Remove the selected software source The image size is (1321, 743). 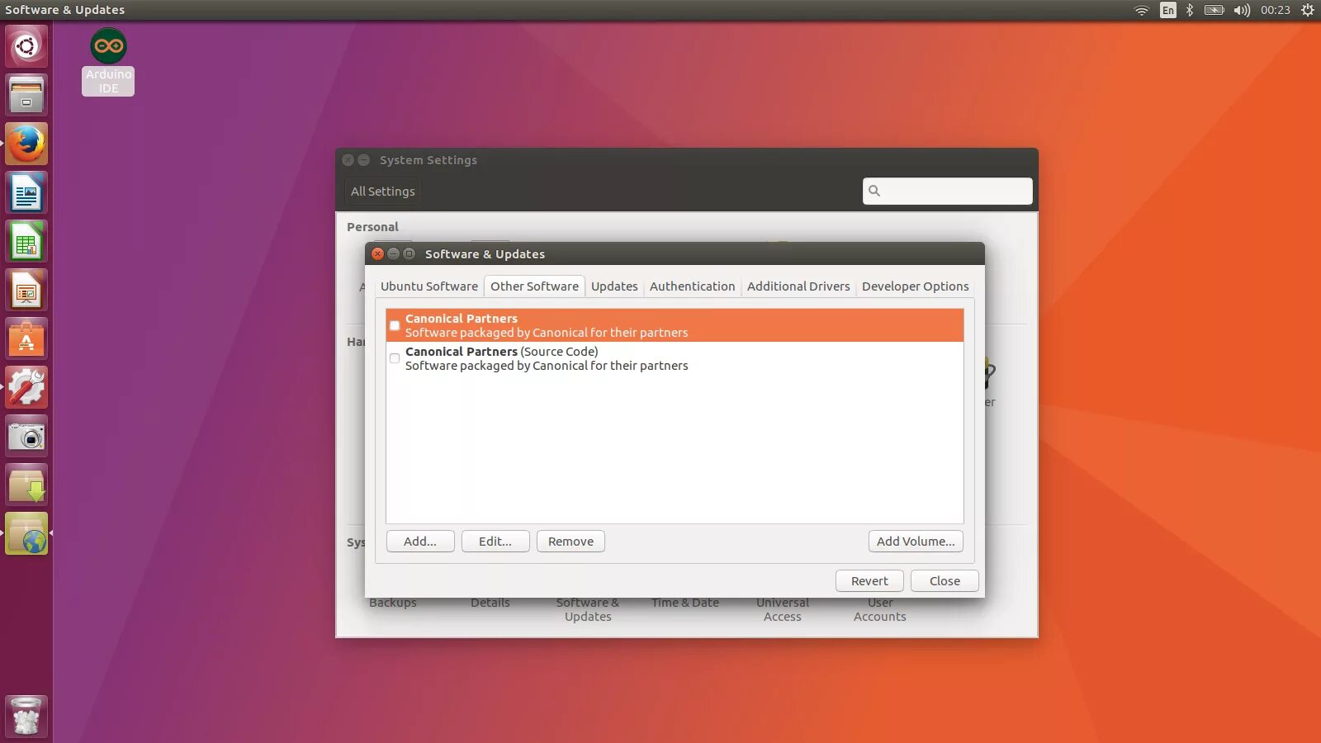pos(571,542)
